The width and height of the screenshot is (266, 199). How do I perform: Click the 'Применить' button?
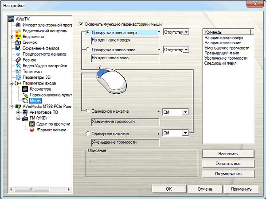[x=242, y=189]
